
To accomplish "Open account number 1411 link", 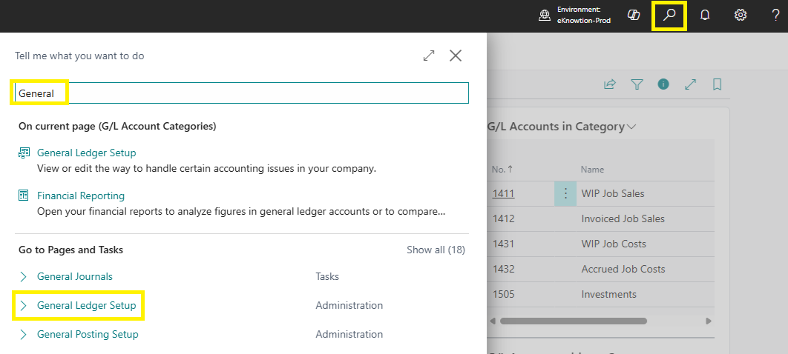I will tap(502, 194).
